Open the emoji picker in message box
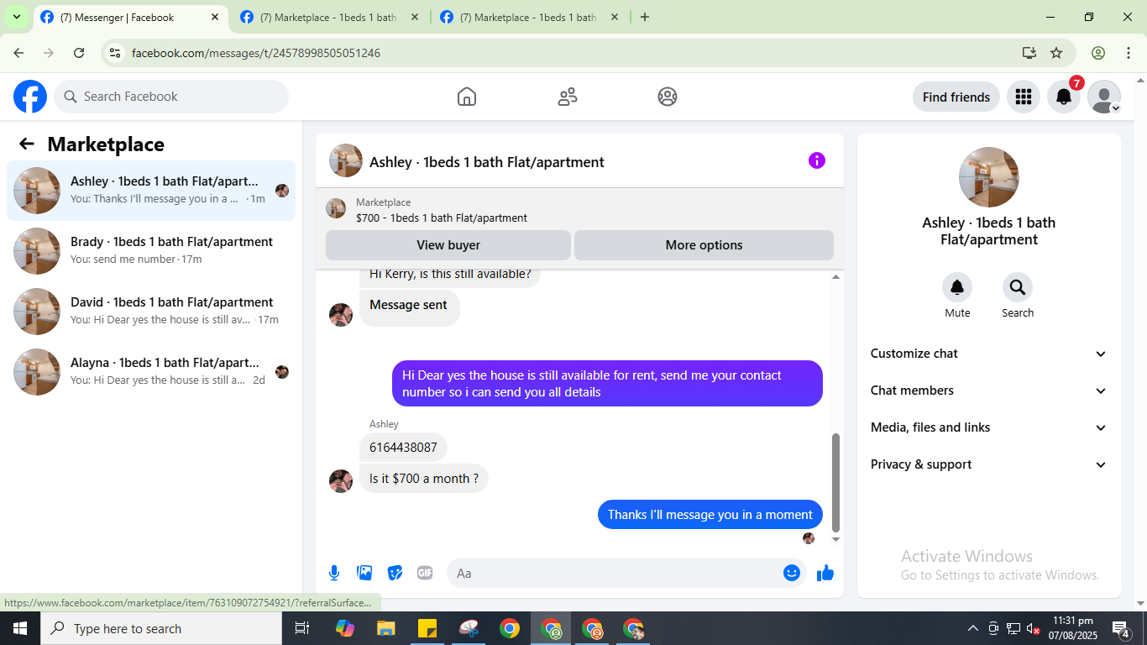 point(792,573)
